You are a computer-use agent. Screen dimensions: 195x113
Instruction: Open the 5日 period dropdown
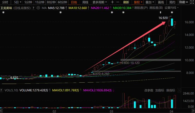click(x=17, y=2)
